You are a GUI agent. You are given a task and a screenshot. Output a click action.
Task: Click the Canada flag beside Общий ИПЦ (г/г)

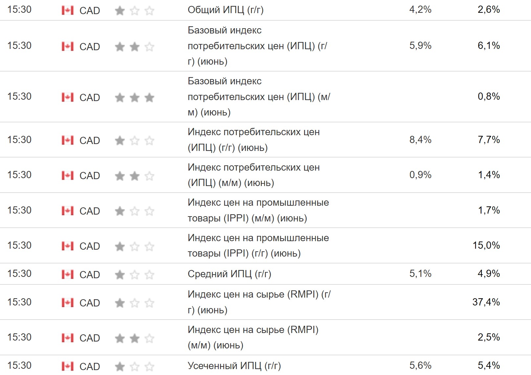click(68, 10)
